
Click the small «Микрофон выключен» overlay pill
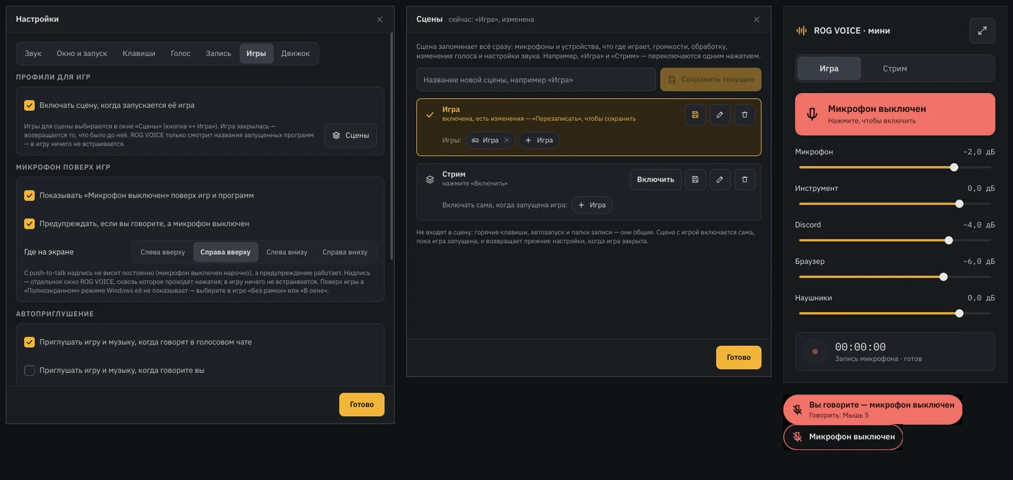pos(843,437)
